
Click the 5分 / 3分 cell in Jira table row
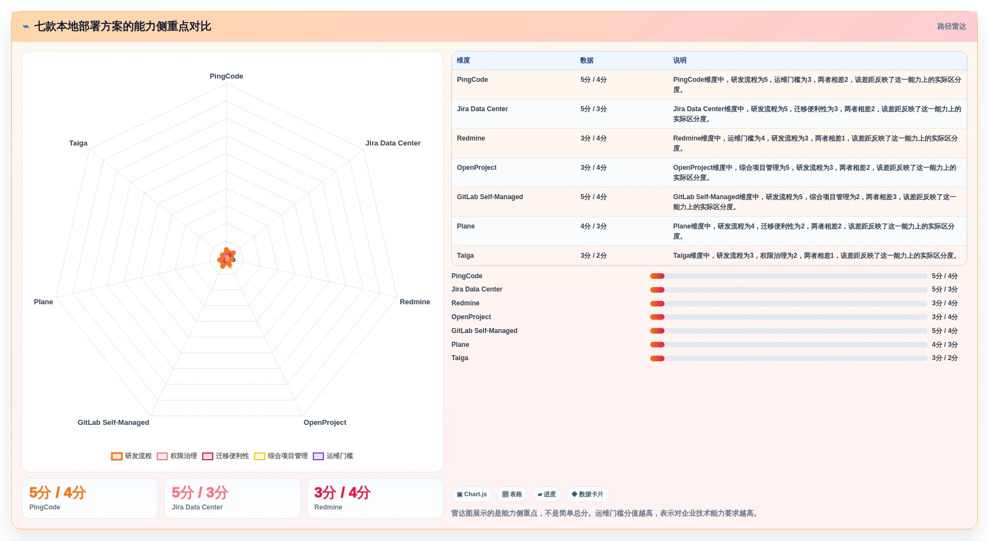click(594, 109)
